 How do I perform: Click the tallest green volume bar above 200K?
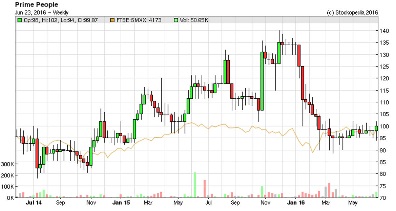[x=195, y=185]
